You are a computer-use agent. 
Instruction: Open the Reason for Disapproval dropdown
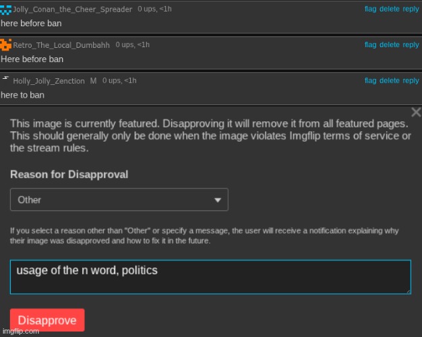[x=119, y=200]
